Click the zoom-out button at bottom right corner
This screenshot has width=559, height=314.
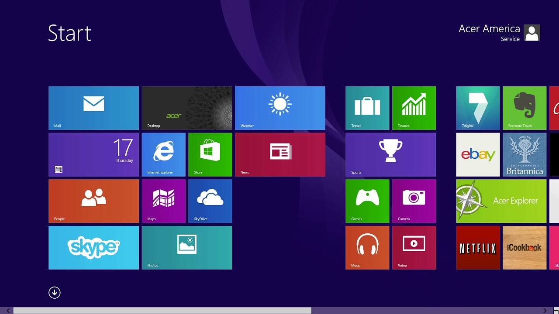(556, 311)
